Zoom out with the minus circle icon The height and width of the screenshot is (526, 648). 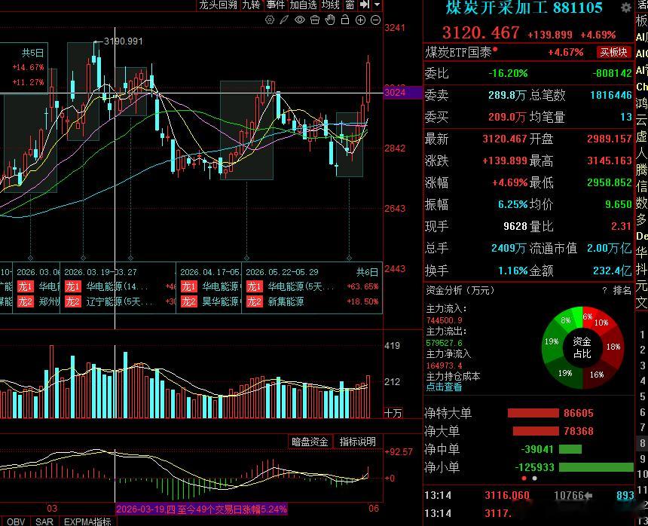point(375,20)
